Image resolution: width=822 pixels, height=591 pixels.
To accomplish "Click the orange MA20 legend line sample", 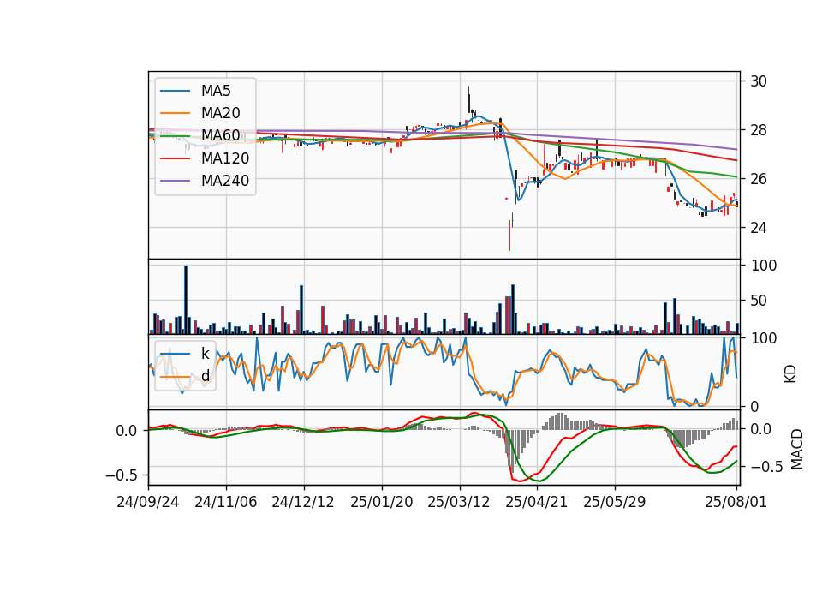I will (175, 113).
